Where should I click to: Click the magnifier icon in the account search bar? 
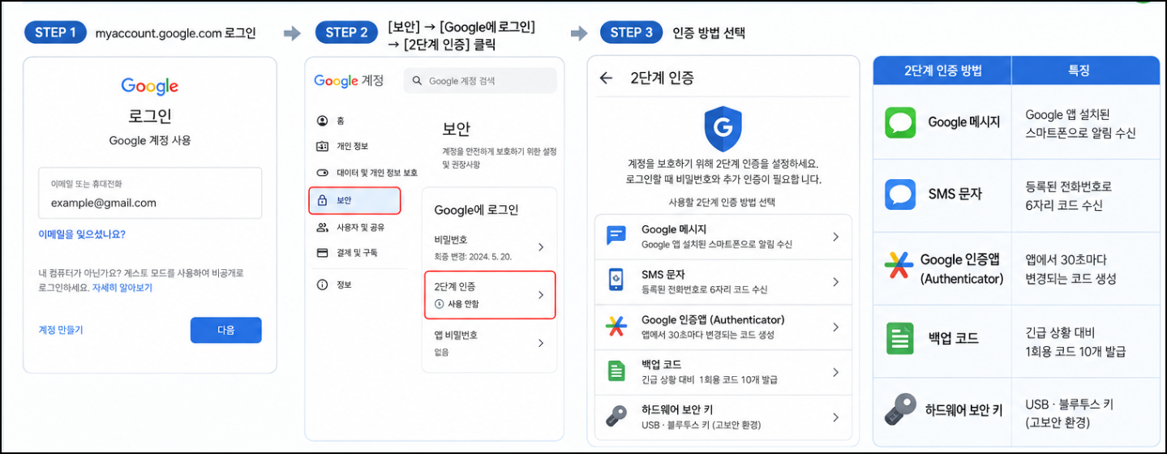[x=418, y=81]
